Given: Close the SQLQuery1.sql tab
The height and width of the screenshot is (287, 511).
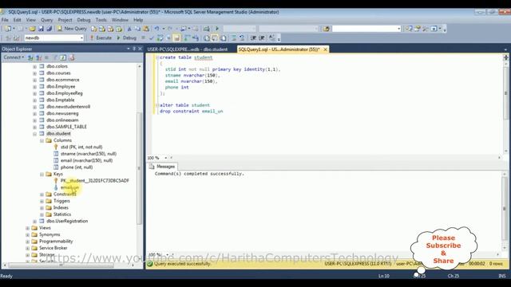Looking at the screenshot, I should (x=325, y=49).
